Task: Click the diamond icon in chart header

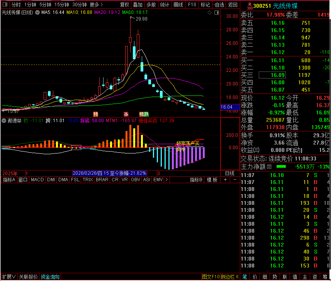Action: (x=209, y=12)
